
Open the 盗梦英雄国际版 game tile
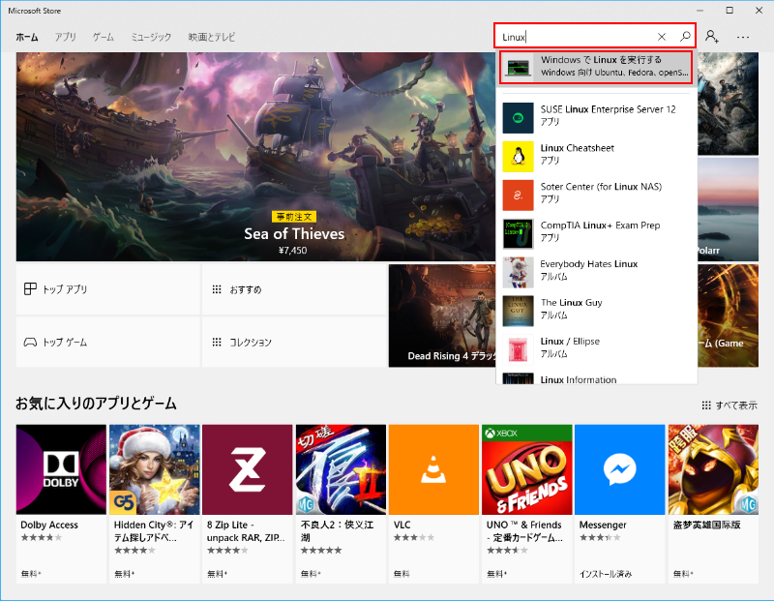[713, 503]
